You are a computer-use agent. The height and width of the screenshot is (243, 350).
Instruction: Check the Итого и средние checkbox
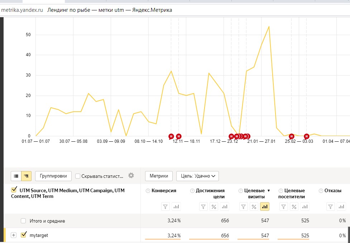(23, 221)
